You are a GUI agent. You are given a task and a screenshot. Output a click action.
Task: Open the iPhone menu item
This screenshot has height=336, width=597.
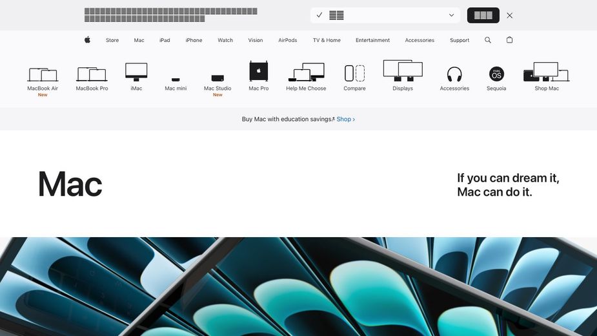(194, 40)
